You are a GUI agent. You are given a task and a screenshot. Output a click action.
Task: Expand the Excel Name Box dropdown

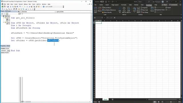102,18
